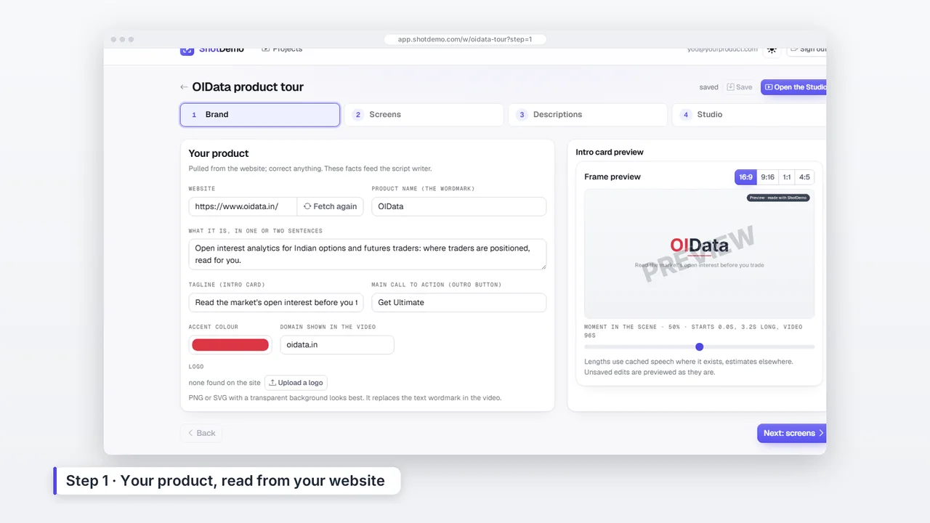Click the "OIData product tour" title

coord(248,87)
